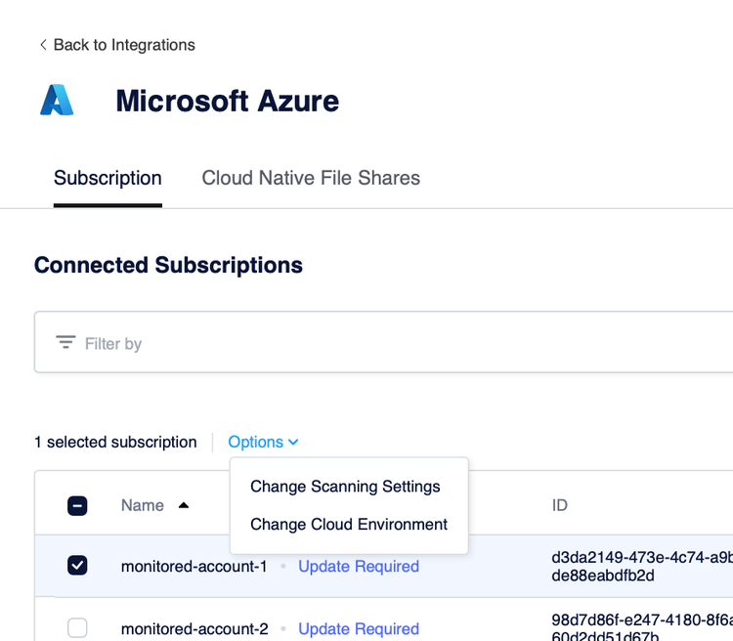Image resolution: width=733 pixels, height=641 pixels.
Task: Click the Connected Subscriptions heading
Action: point(168,265)
